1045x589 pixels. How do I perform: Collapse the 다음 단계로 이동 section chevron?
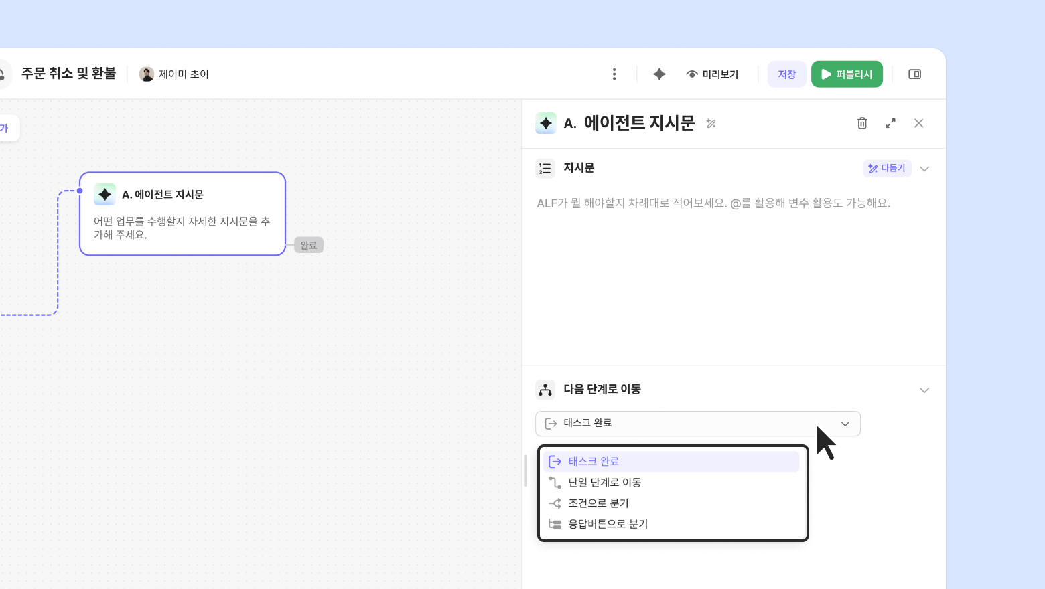click(x=924, y=390)
